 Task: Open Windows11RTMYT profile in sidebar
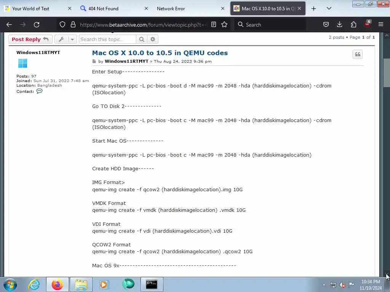pyautogui.click(x=38, y=52)
